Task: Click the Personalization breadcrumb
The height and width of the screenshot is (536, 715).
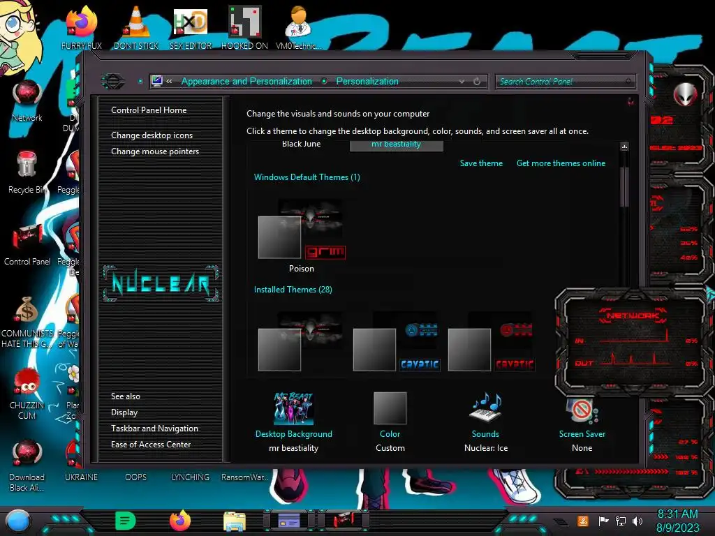Action: (x=367, y=81)
